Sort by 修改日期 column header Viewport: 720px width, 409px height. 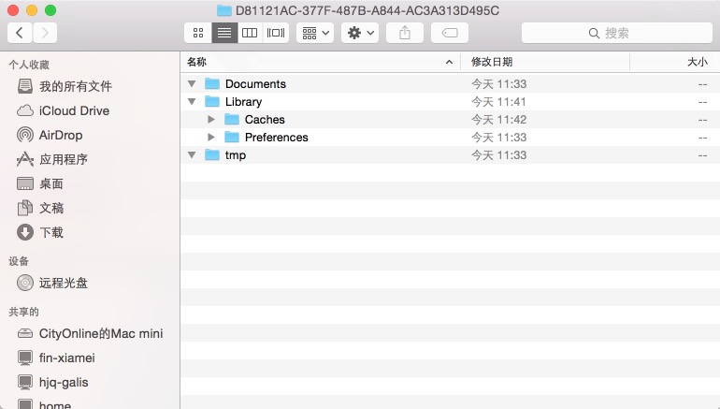coord(545,62)
